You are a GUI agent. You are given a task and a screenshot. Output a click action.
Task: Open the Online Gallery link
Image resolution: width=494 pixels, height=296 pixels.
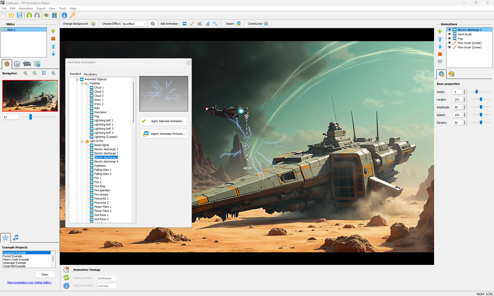(29, 282)
